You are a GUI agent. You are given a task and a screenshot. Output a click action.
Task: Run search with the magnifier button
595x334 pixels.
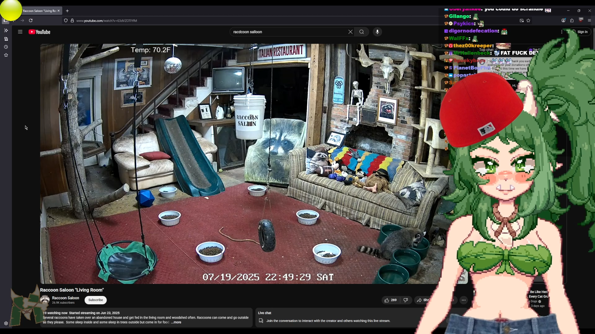click(x=362, y=32)
